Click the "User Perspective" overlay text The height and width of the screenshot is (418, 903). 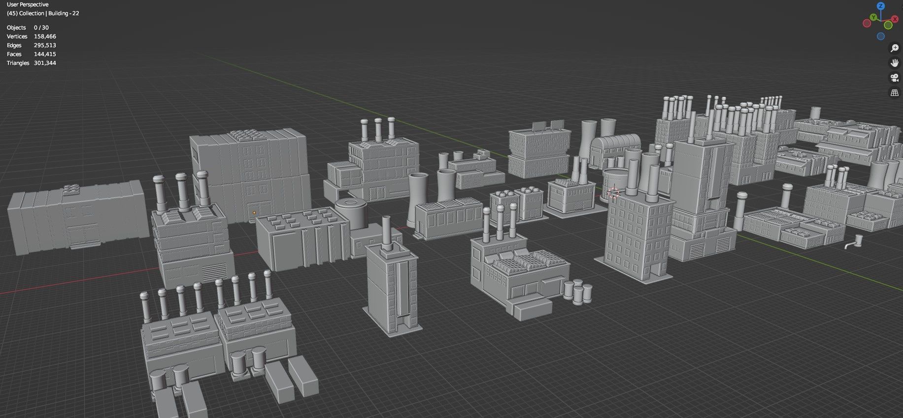click(28, 4)
